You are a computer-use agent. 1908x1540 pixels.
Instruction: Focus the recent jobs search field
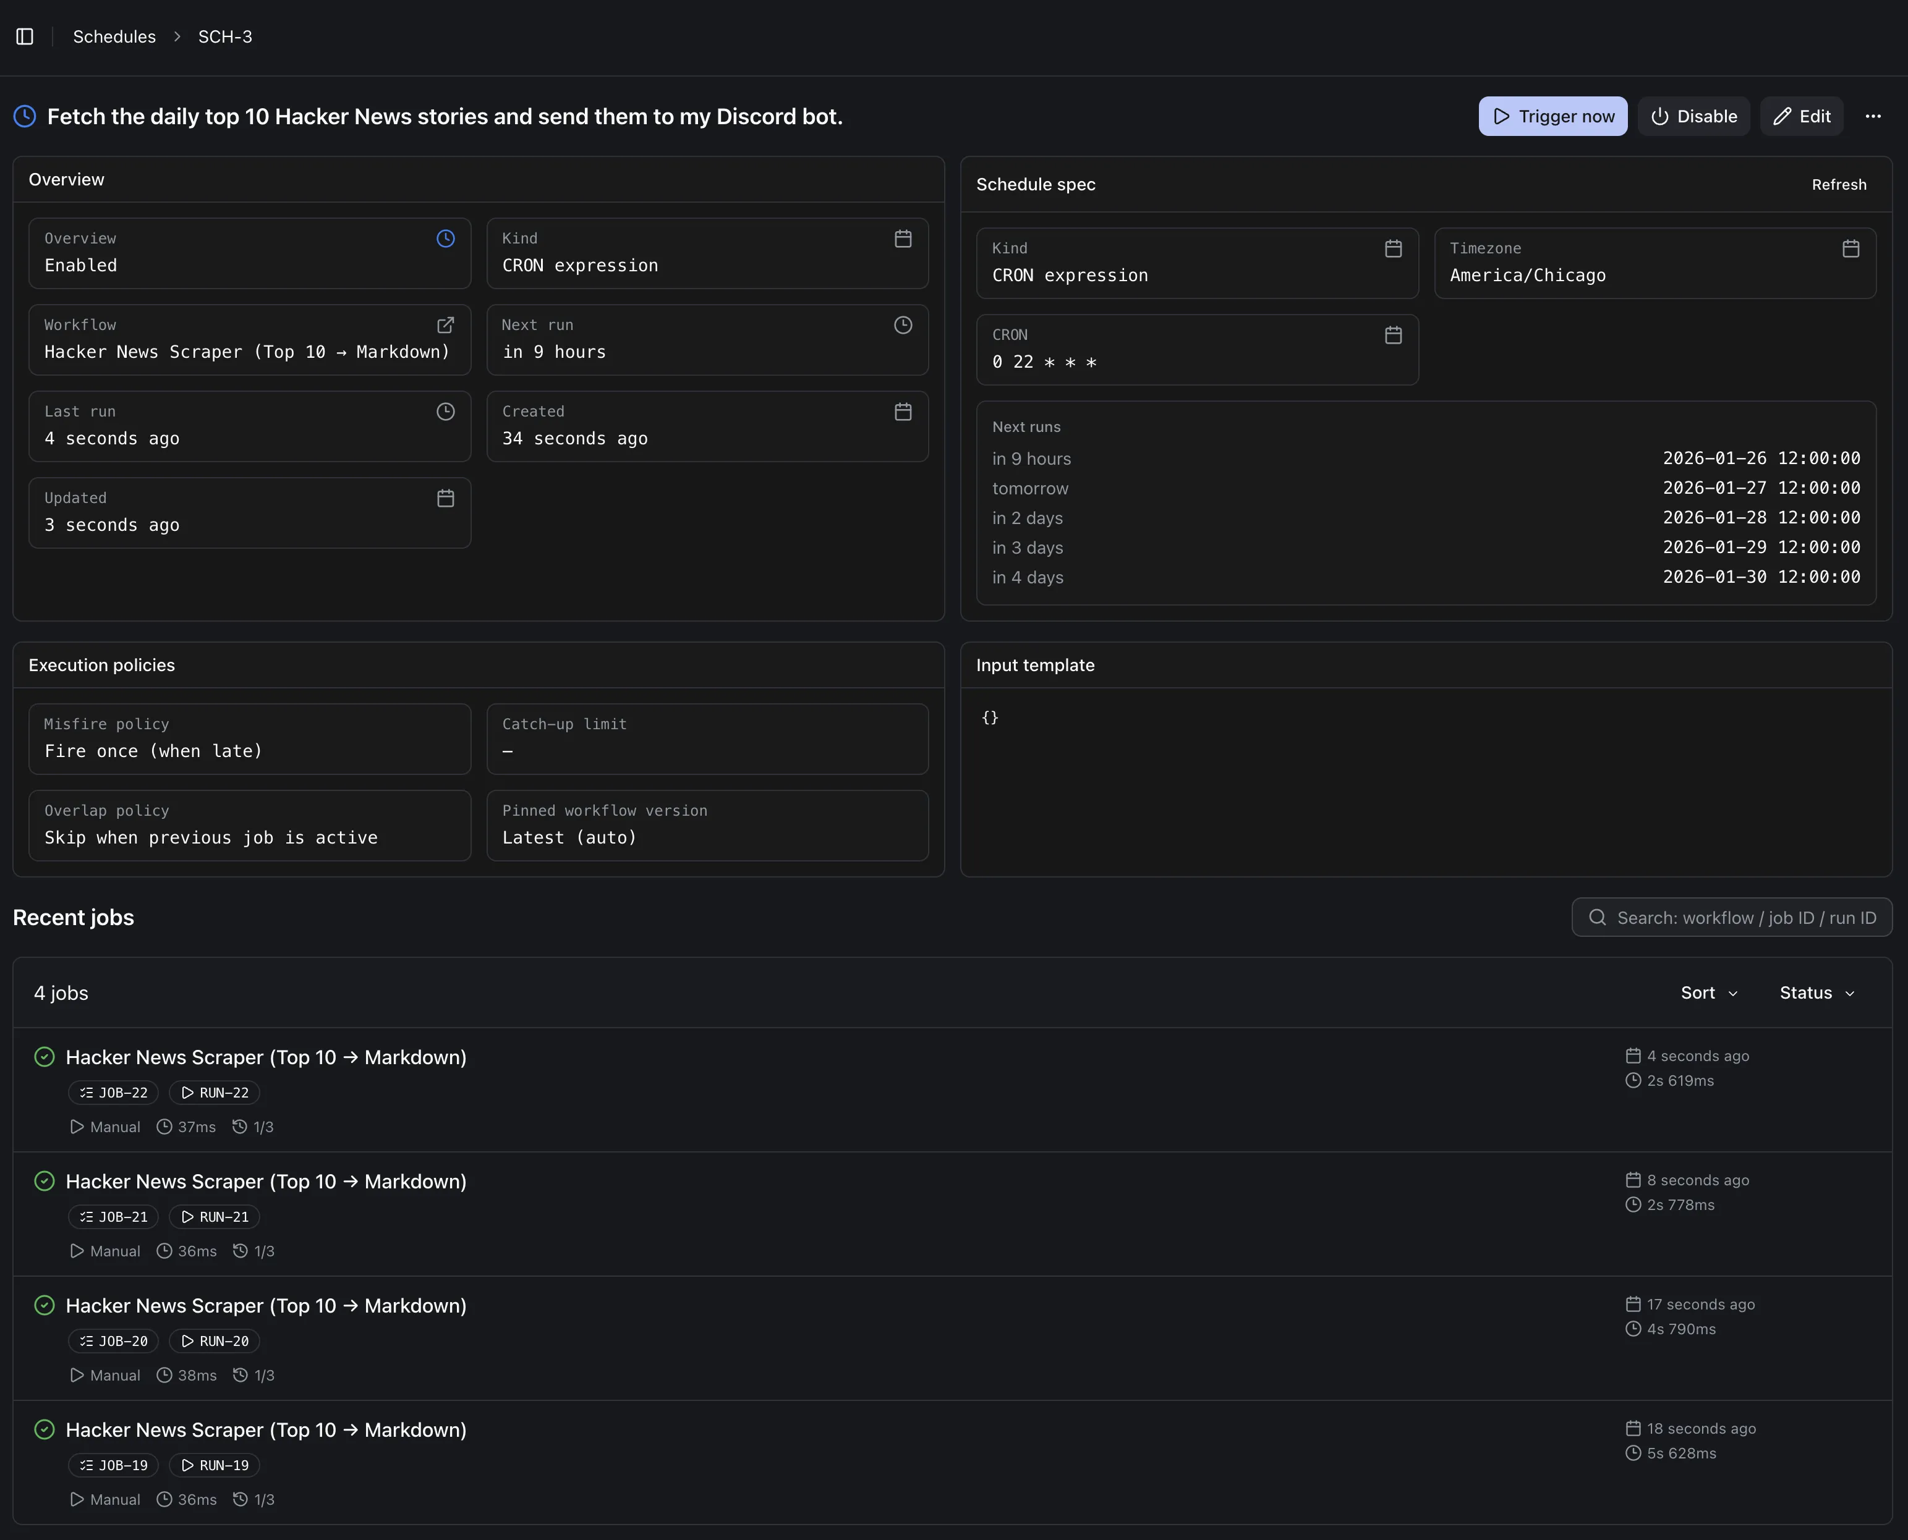click(x=1731, y=917)
